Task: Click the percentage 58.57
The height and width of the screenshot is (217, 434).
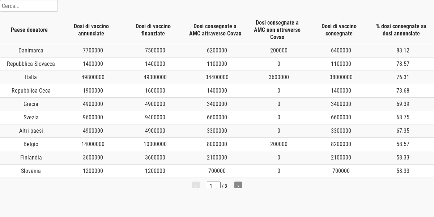Action: [403, 144]
